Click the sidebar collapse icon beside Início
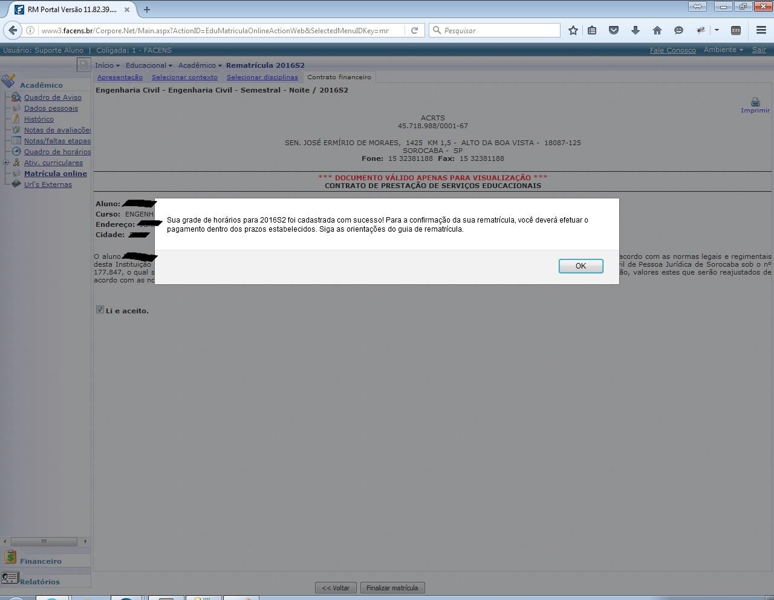774x600 pixels. pos(84,65)
